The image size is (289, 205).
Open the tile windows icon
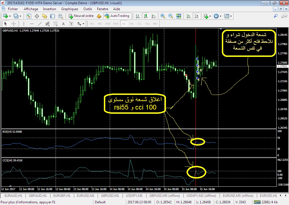[179, 16]
